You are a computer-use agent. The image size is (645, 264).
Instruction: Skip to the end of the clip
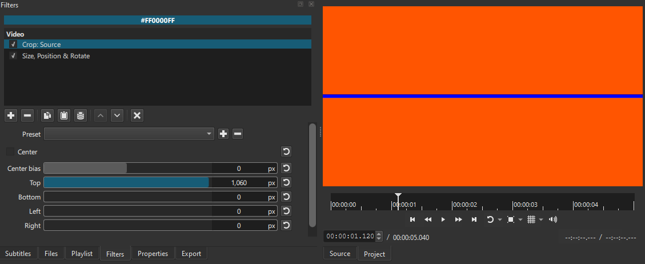pos(474,219)
